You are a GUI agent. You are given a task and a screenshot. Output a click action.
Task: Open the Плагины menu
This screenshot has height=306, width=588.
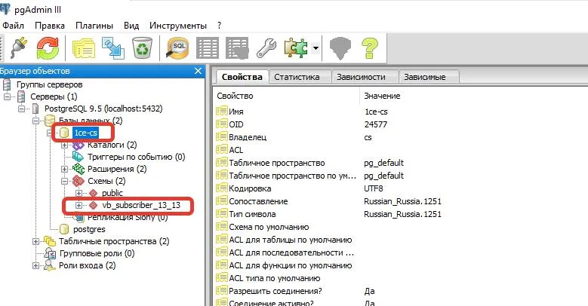coord(94,25)
